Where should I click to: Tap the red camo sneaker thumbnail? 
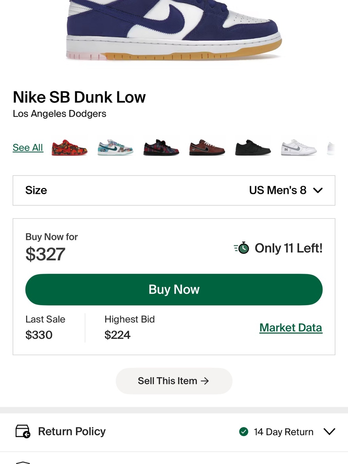click(69, 148)
